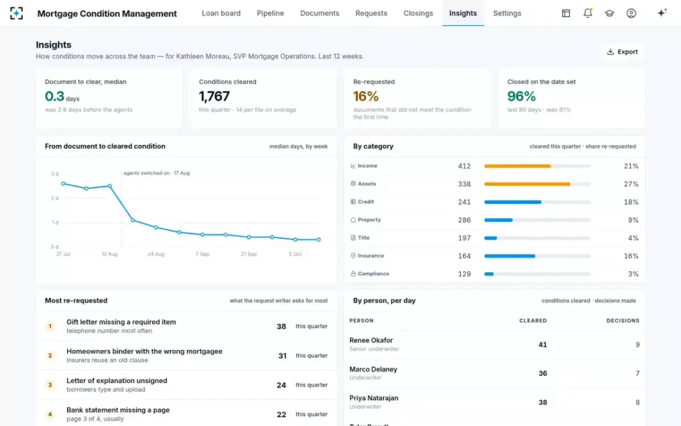
Task: Open the Gift letter missing a required item row
Action: pos(186,327)
